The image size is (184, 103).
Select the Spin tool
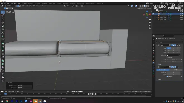[3, 64]
